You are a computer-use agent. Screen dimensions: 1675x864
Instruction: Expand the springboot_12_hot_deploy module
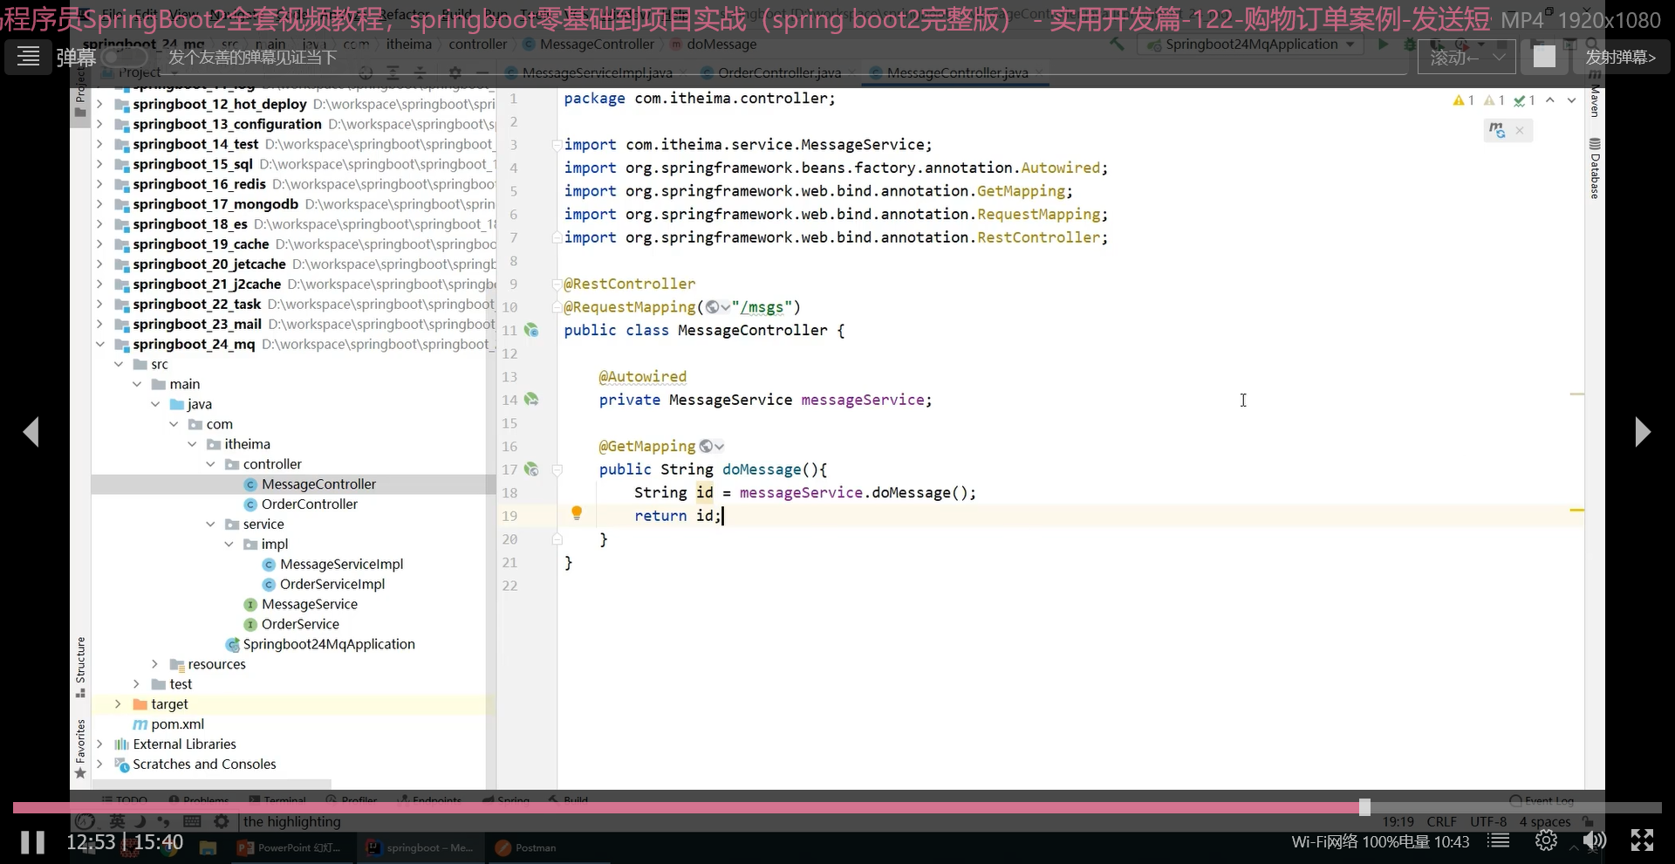click(x=99, y=104)
